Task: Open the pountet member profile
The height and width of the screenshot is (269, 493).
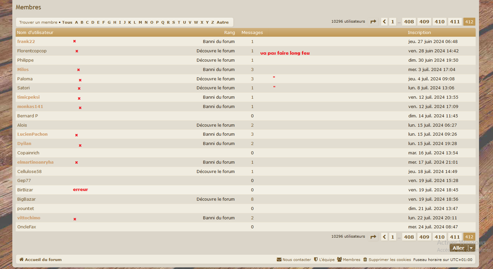Action: point(26,209)
